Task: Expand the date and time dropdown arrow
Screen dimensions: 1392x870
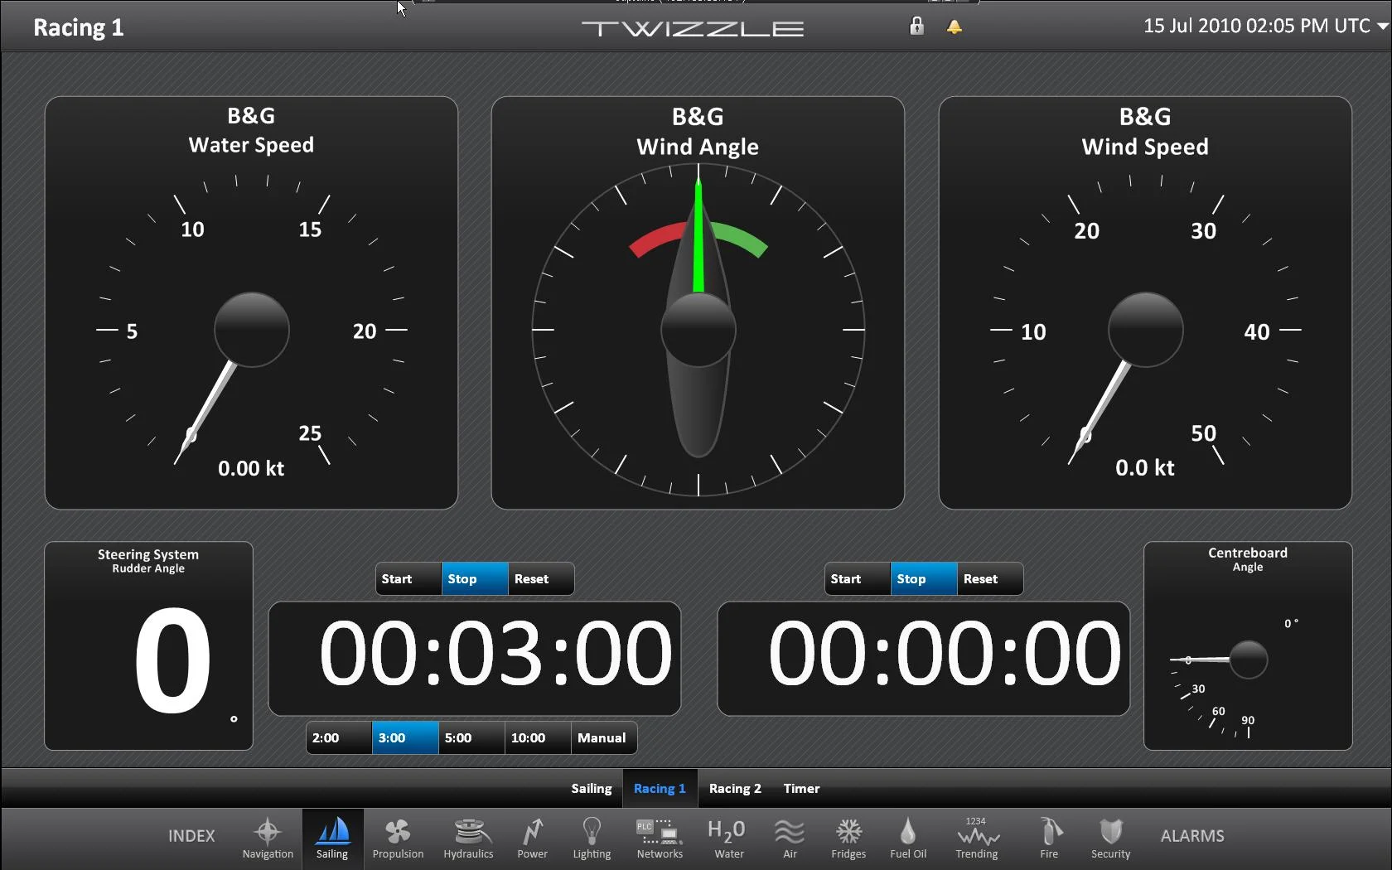Action: tap(1382, 27)
